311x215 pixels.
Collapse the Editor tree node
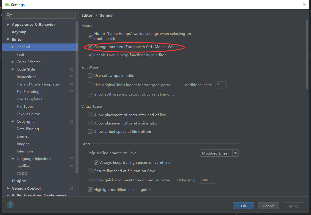coord(8,39)
